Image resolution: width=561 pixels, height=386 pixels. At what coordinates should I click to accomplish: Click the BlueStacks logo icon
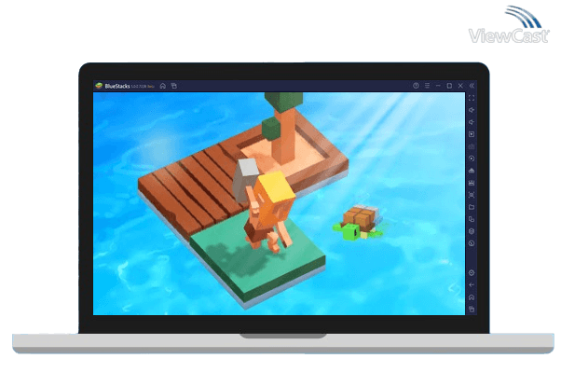(99, 86)
